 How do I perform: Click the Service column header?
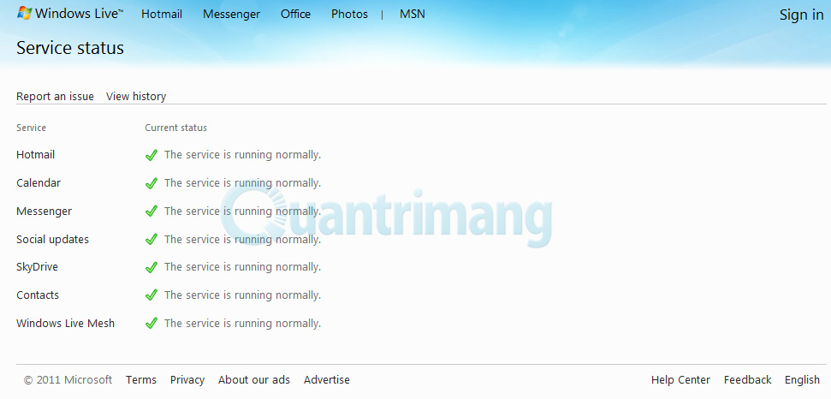click(32, 128)
